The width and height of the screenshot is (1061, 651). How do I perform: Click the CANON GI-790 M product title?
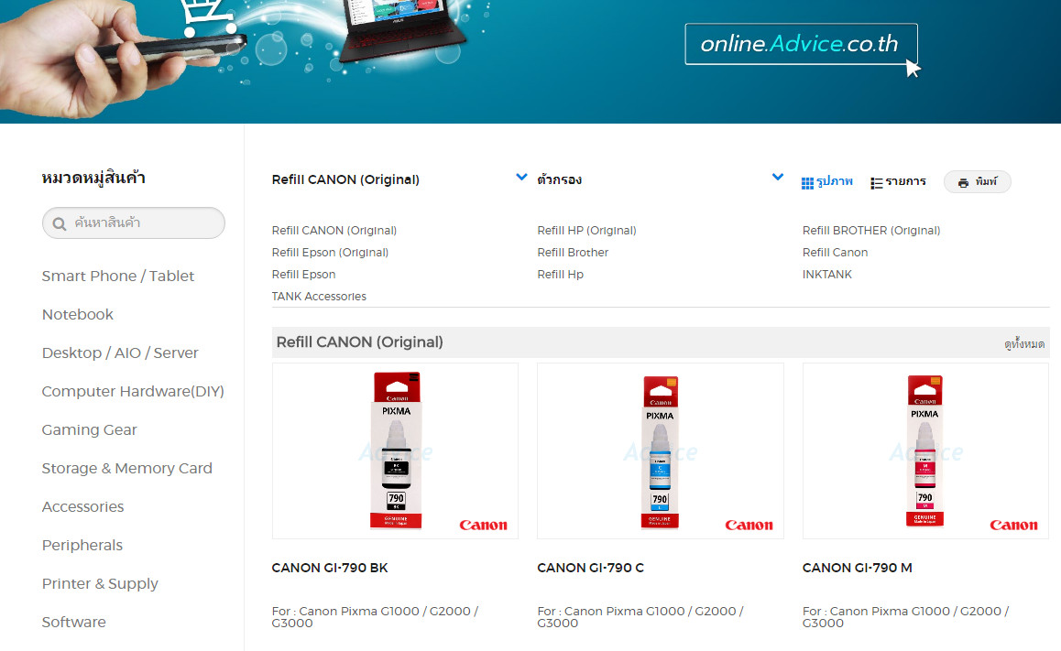(857, 568)
